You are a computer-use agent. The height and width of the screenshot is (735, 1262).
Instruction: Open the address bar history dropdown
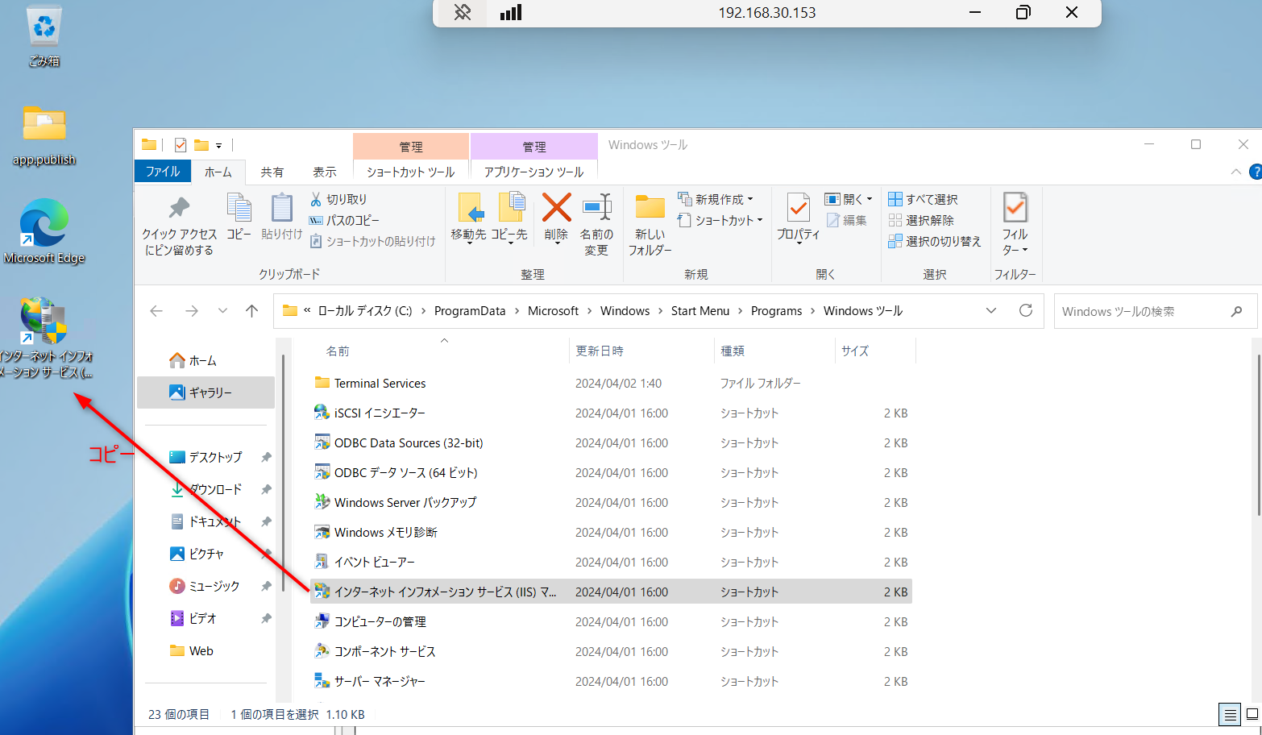pos(991,310)
